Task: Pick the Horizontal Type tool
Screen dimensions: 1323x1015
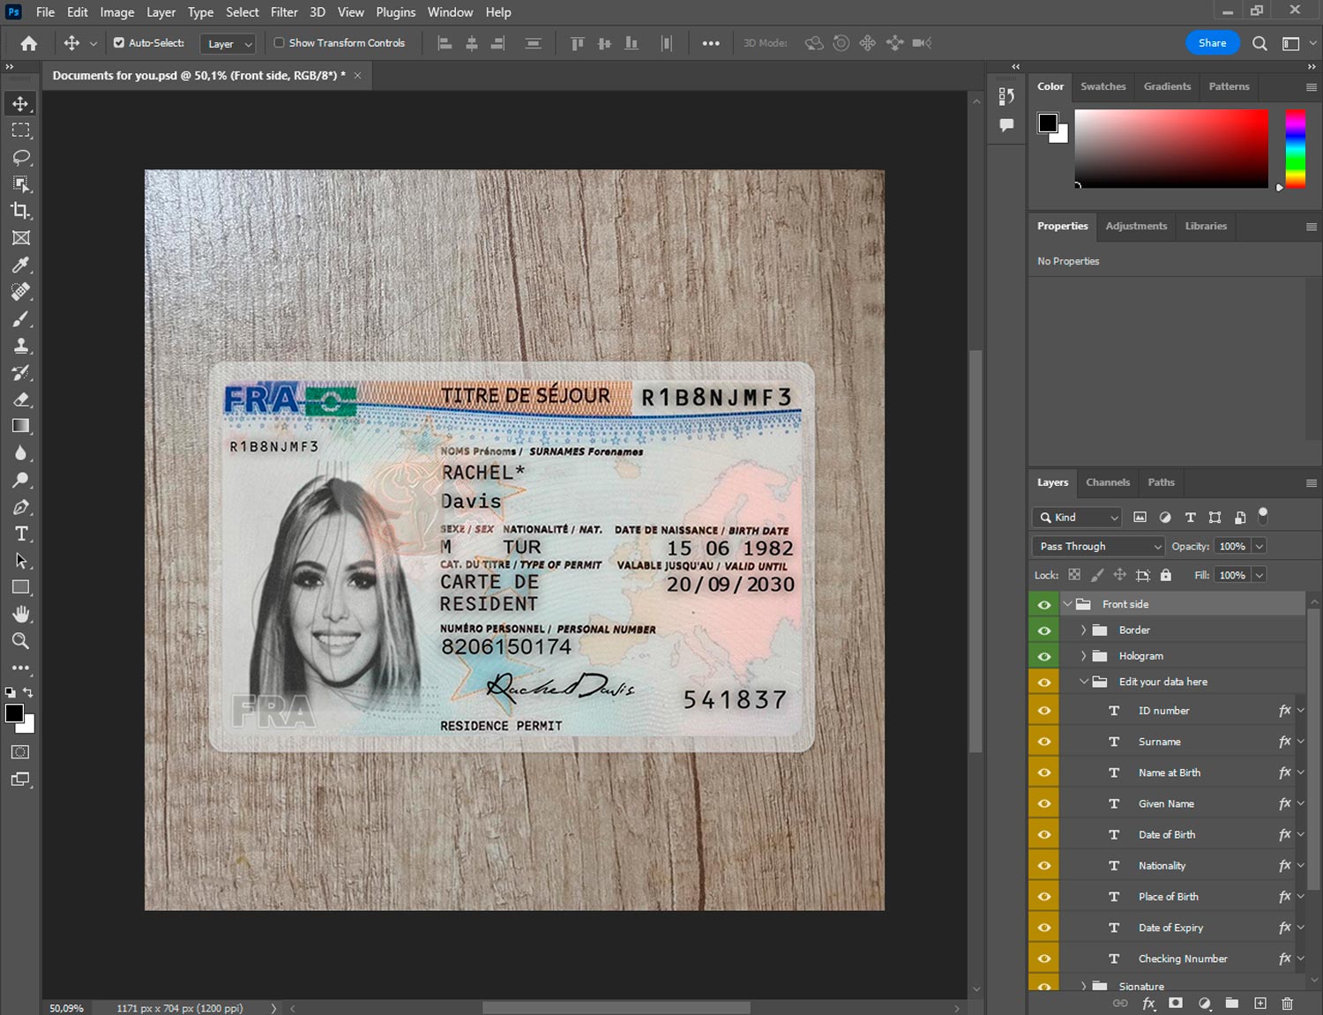Action: point(20,534)
